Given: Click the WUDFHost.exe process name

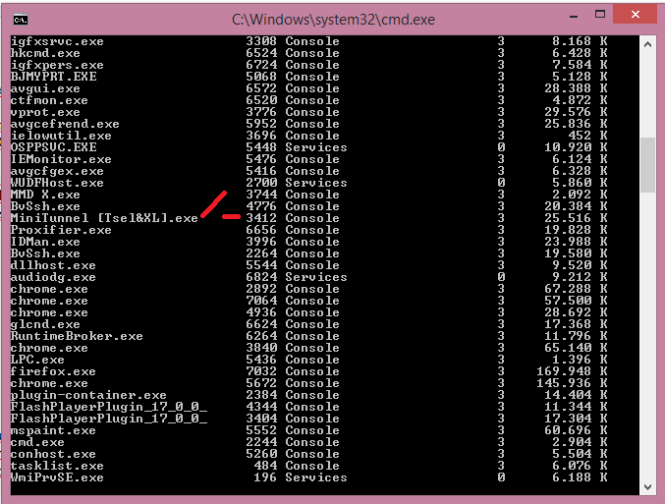Looking at the screenshot, I should (x=57, y=183).
